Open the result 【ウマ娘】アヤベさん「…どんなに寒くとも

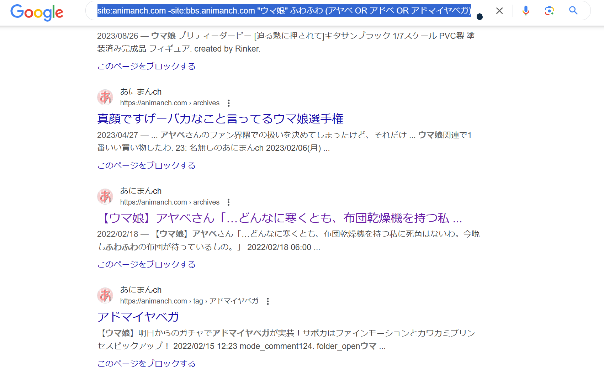[x=280, y=218]
